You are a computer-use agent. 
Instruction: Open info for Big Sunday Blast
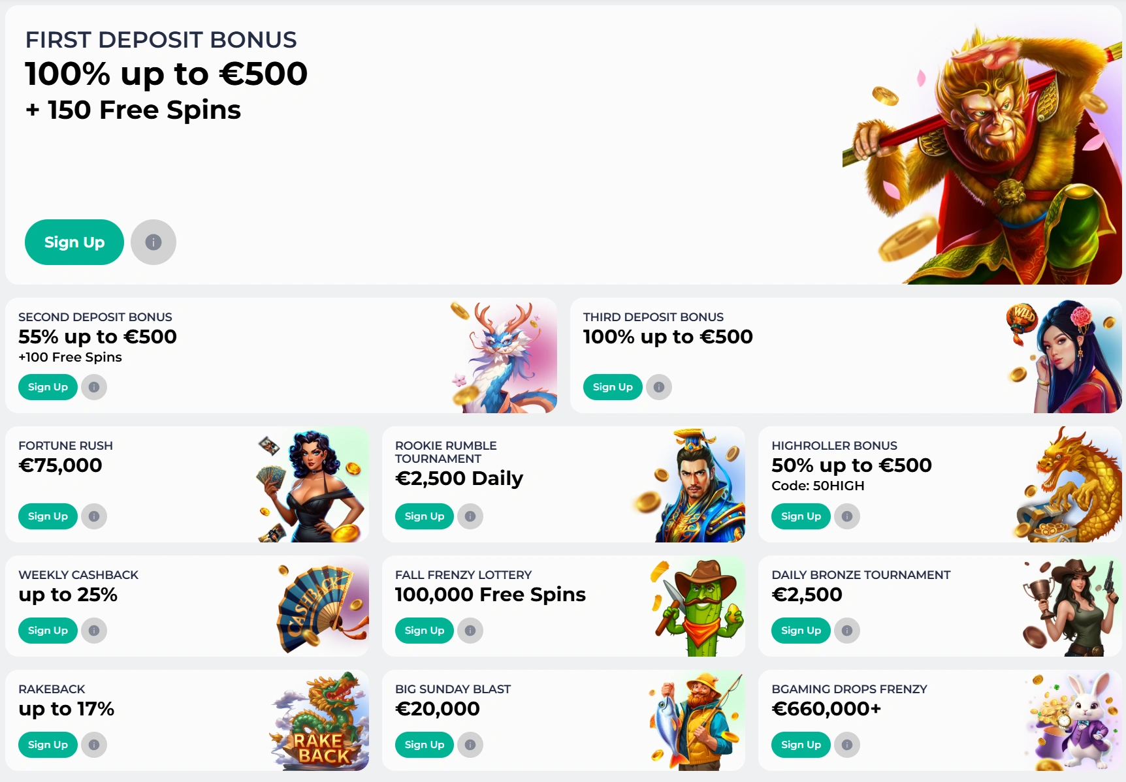(x=470, y=744)
